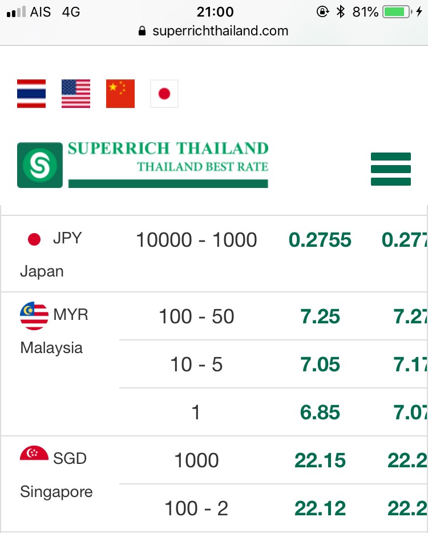Open the green hamburger menu
The height and width of the screenshot is (533, 428).
[391, 169]
